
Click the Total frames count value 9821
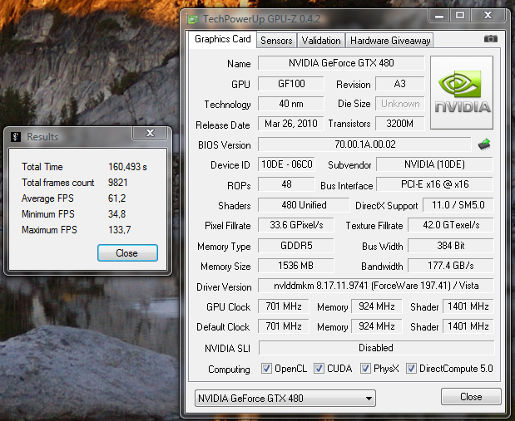point(117,183)
